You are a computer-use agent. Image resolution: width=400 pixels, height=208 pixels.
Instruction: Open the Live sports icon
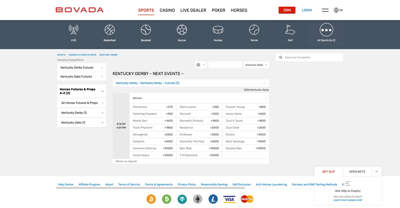click(73, 30)
